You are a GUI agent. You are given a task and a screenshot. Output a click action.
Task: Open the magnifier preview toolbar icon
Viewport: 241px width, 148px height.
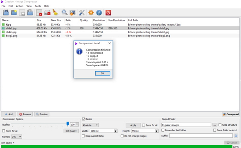[65, 13]
